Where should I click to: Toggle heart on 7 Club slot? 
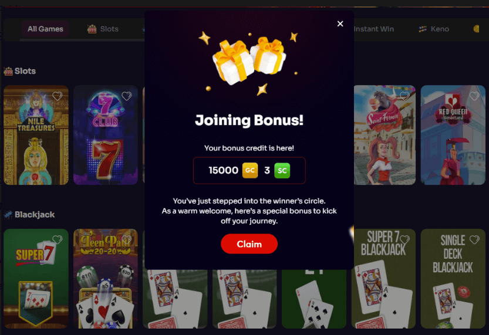coord(126,96)
